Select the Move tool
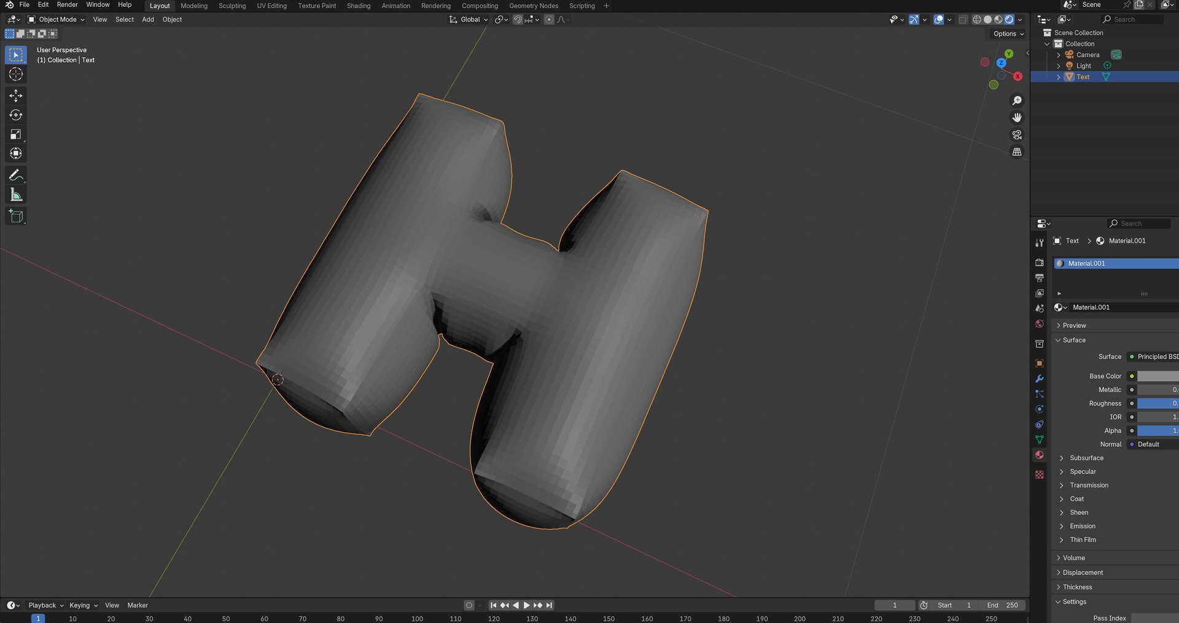The image size is (1179, 623). point(16,96)
